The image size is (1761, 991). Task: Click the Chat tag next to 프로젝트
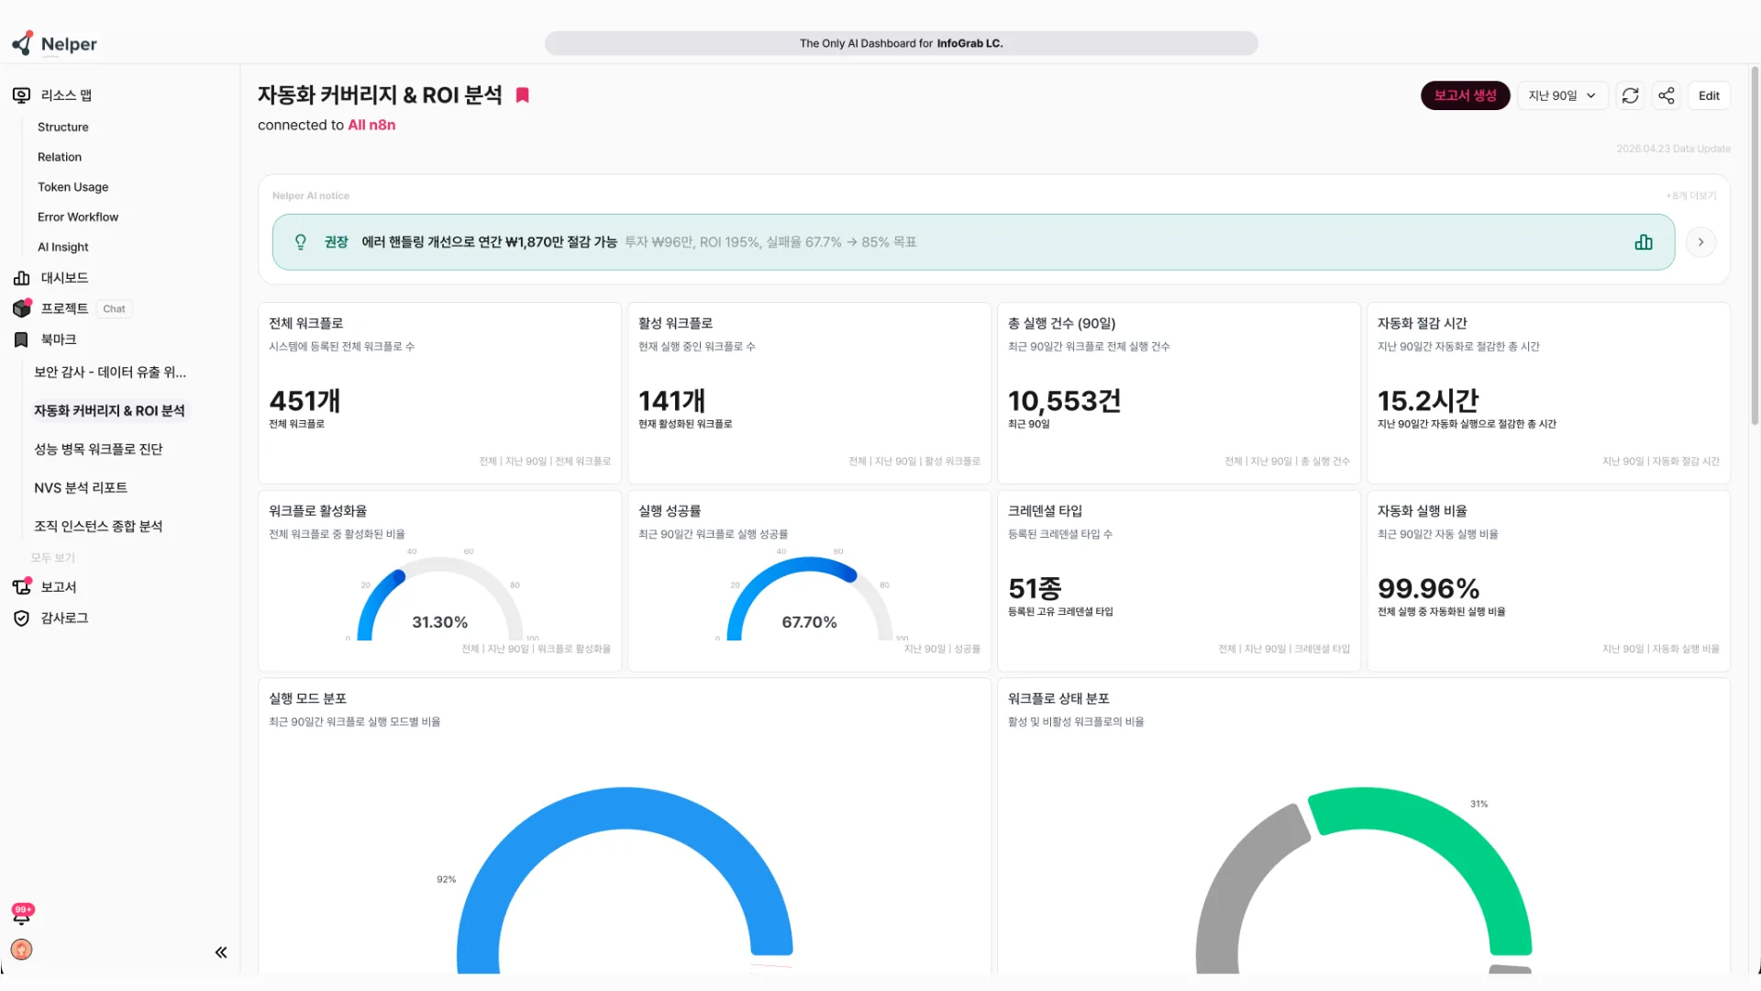pos(115,309)
